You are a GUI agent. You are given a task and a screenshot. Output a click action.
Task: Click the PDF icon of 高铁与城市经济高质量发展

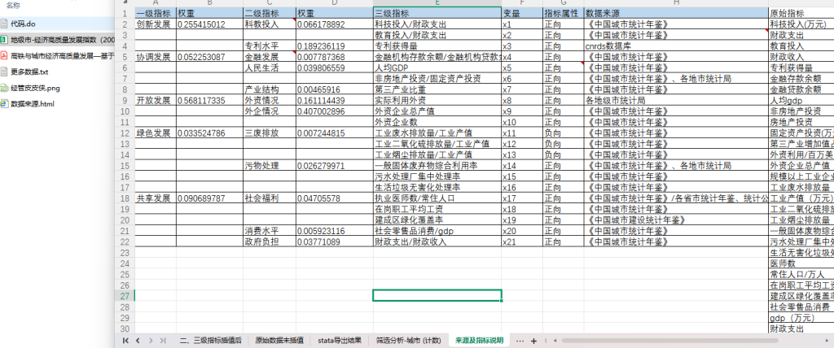click(4, 55)
